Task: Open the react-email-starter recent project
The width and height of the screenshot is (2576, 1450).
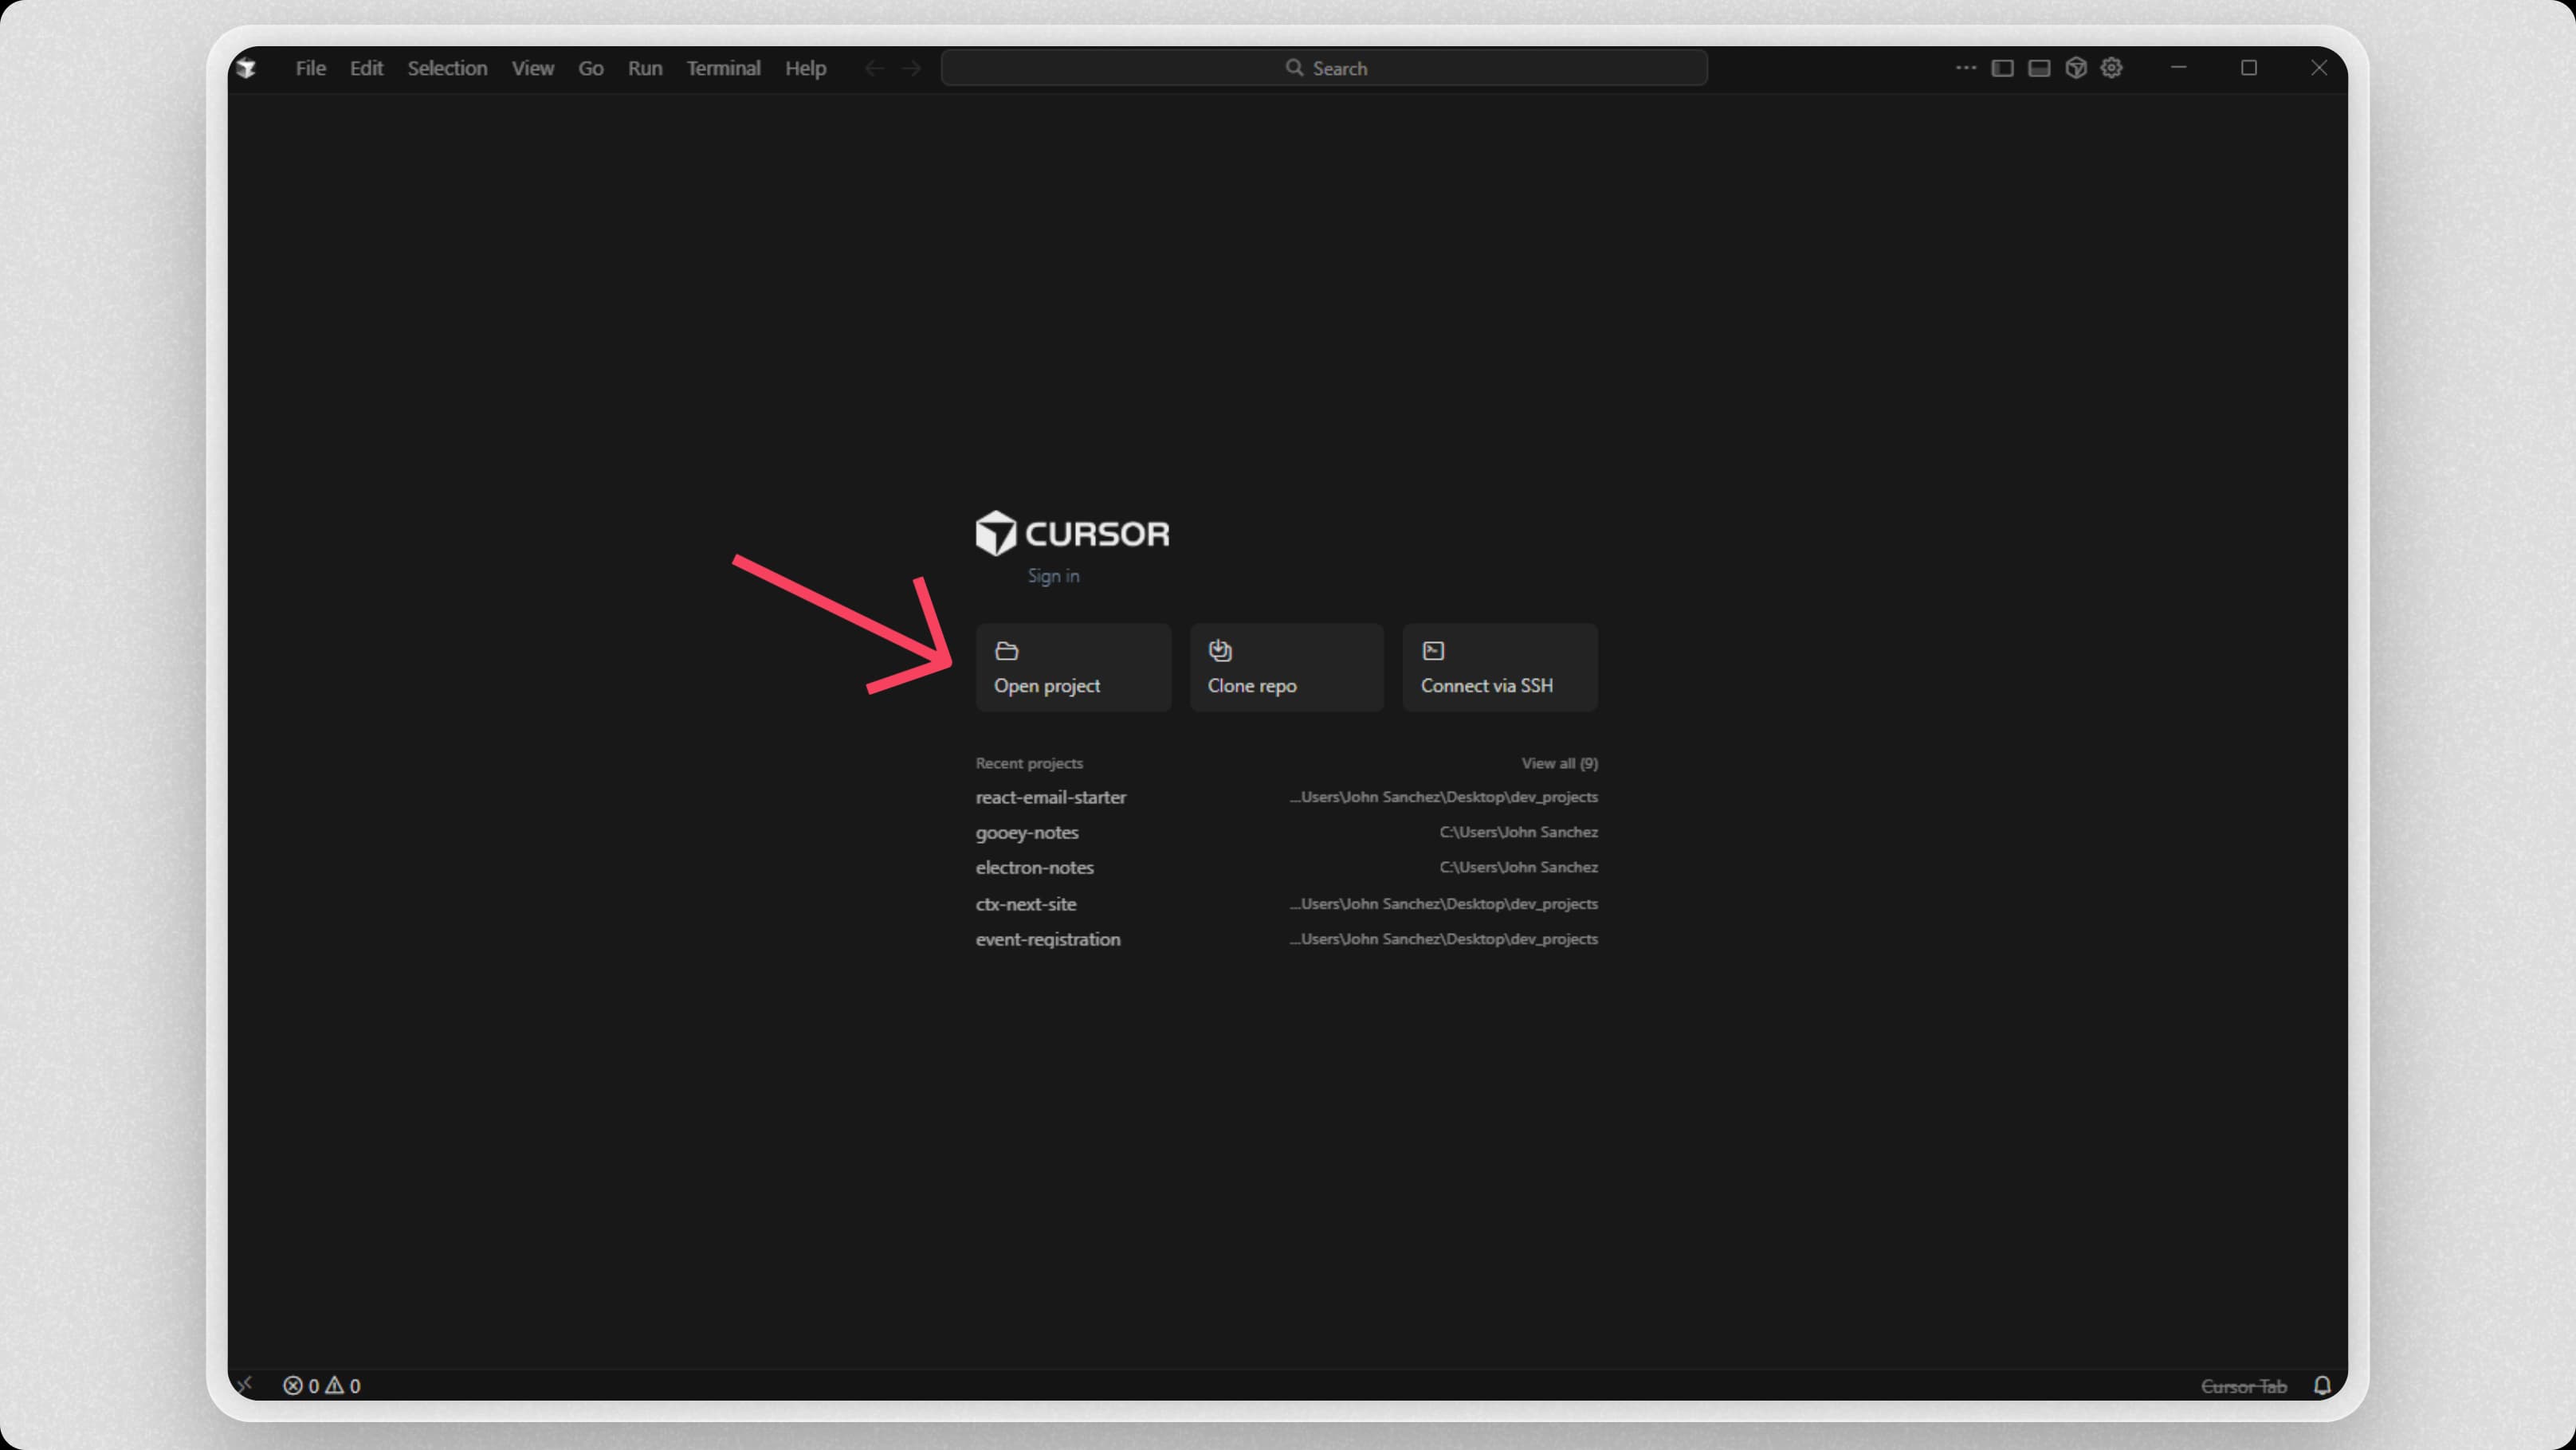Action: 1050,797
